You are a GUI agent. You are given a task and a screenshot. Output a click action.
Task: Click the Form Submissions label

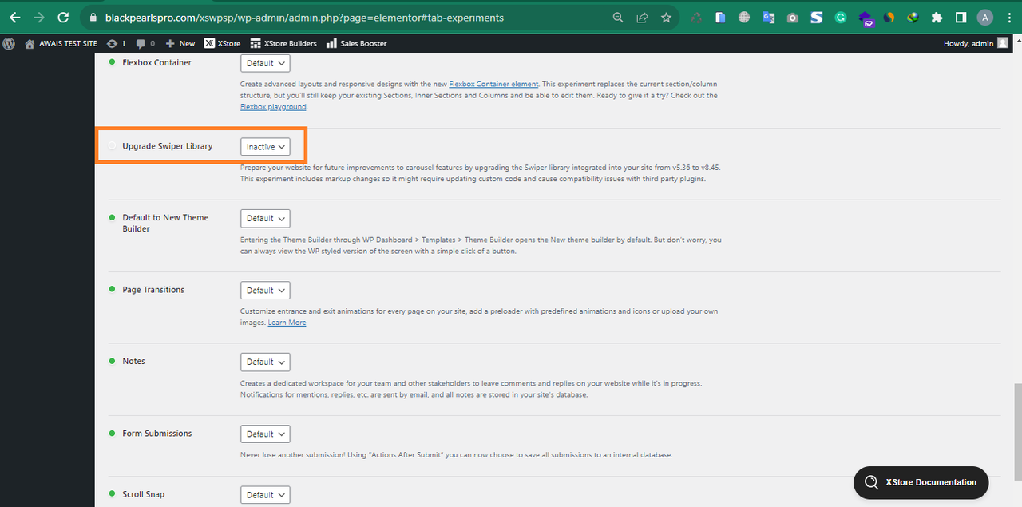157,434
